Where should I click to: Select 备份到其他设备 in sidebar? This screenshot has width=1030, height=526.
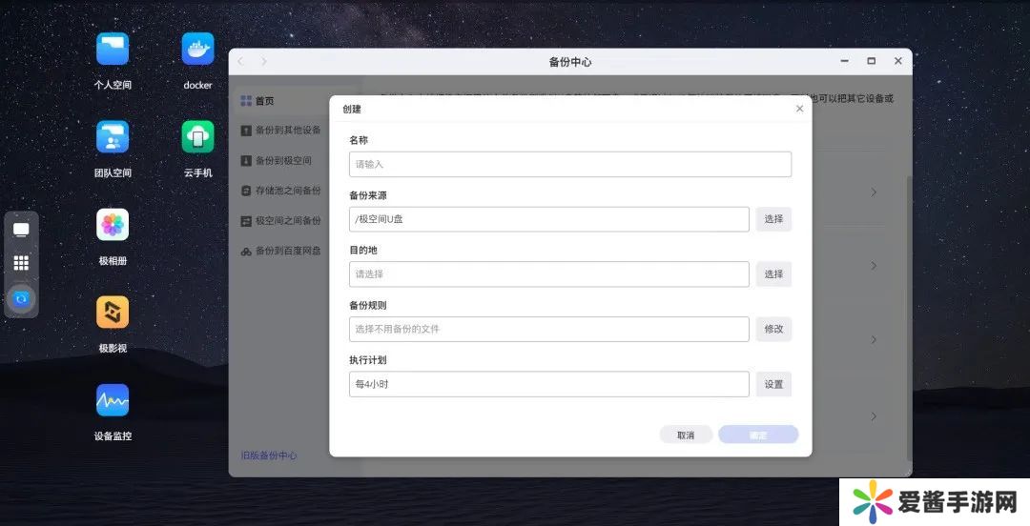click(287, 130)
